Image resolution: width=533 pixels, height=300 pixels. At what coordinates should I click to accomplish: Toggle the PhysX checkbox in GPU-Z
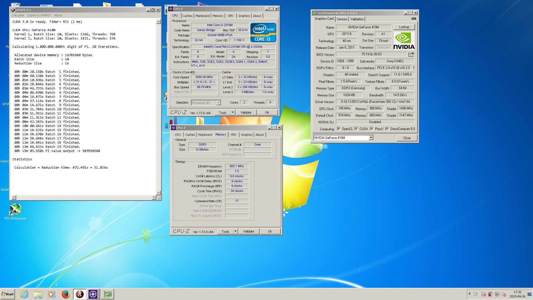tap(372, 129)
